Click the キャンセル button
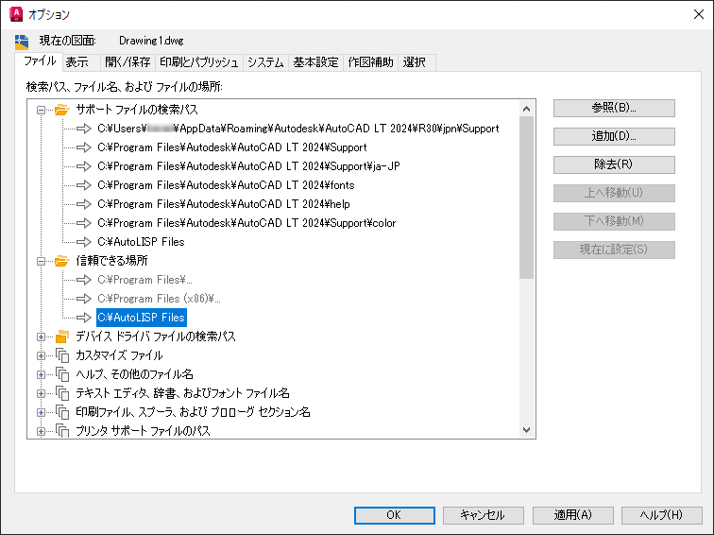This screenshot has height=535, width=714. tap(483, 515)
